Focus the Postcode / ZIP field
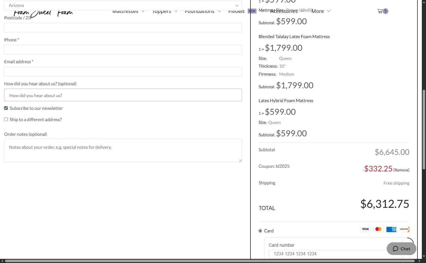This screenshot has width=426, height=263. (x=123, y=28)
